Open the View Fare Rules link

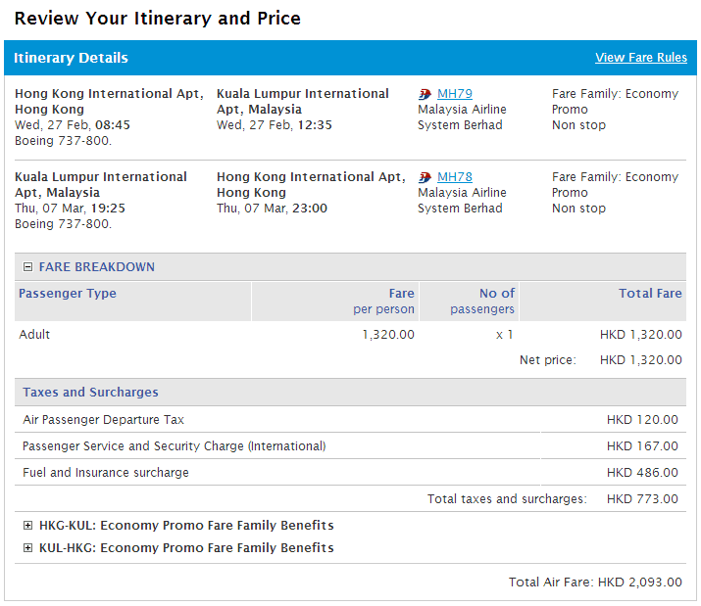640,58
